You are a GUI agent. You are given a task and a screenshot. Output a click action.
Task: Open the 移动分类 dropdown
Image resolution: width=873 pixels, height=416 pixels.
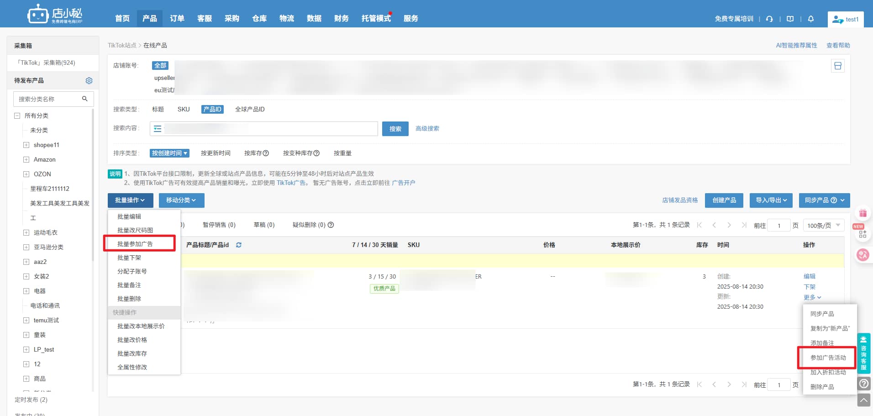click(x=181, y=200)
